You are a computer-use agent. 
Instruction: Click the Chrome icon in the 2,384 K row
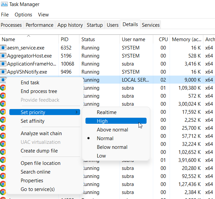[3, 192]
